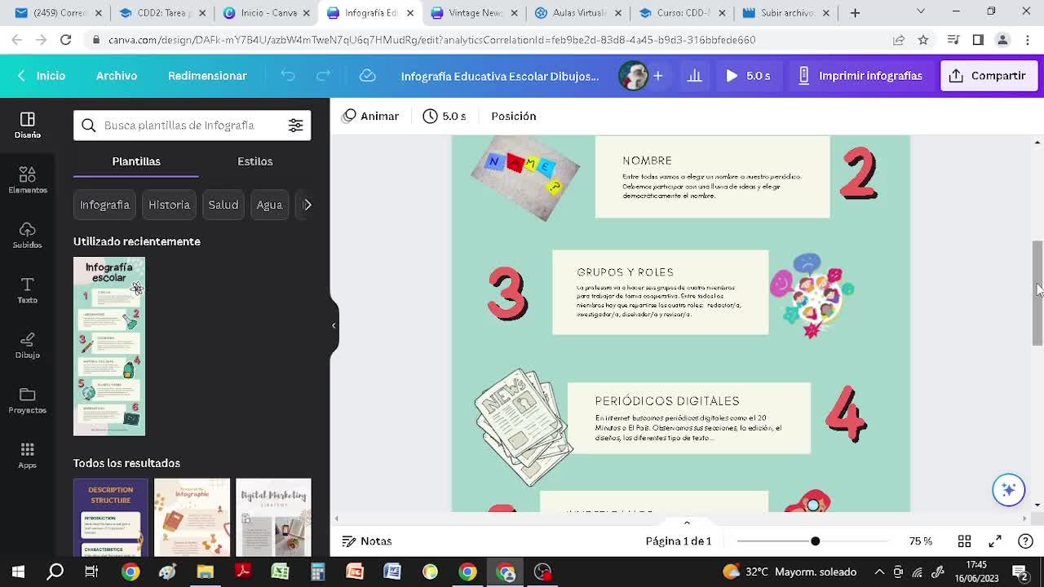The width and height of the screenshot is (1044, 587).
Task: Open the Notas panel
Action: click(367, 541)
